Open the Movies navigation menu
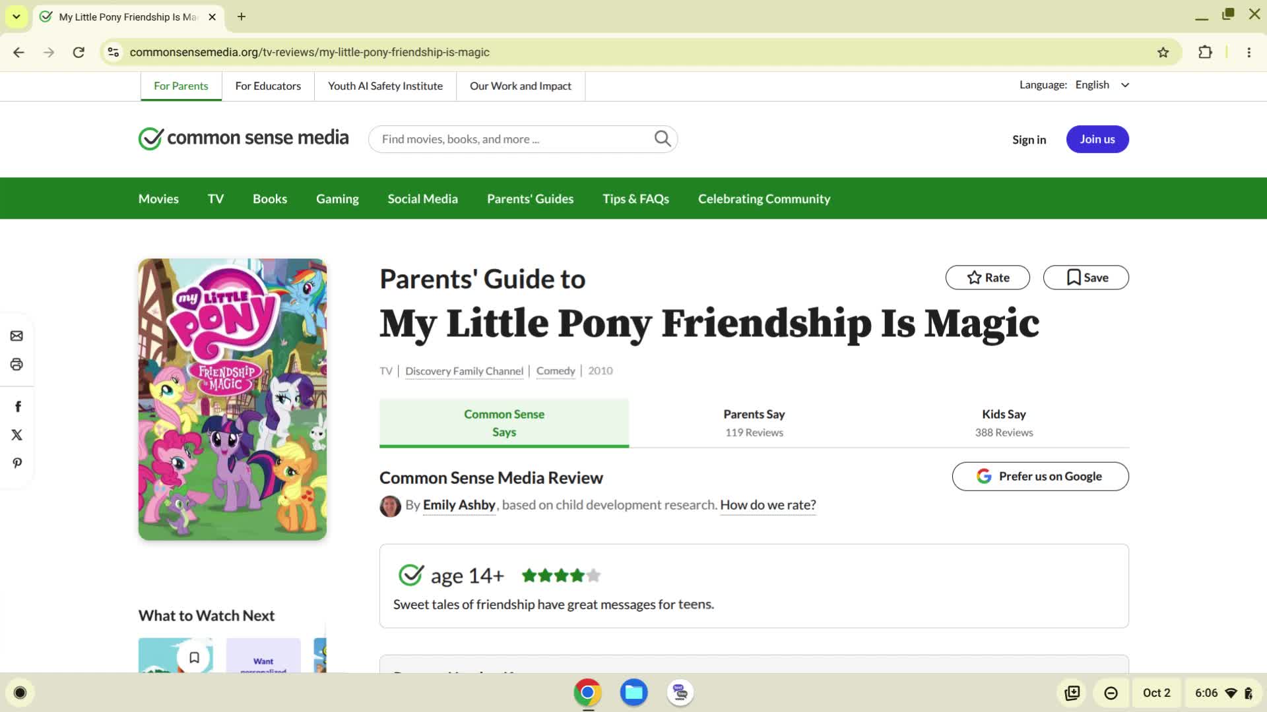 (158, 198)
